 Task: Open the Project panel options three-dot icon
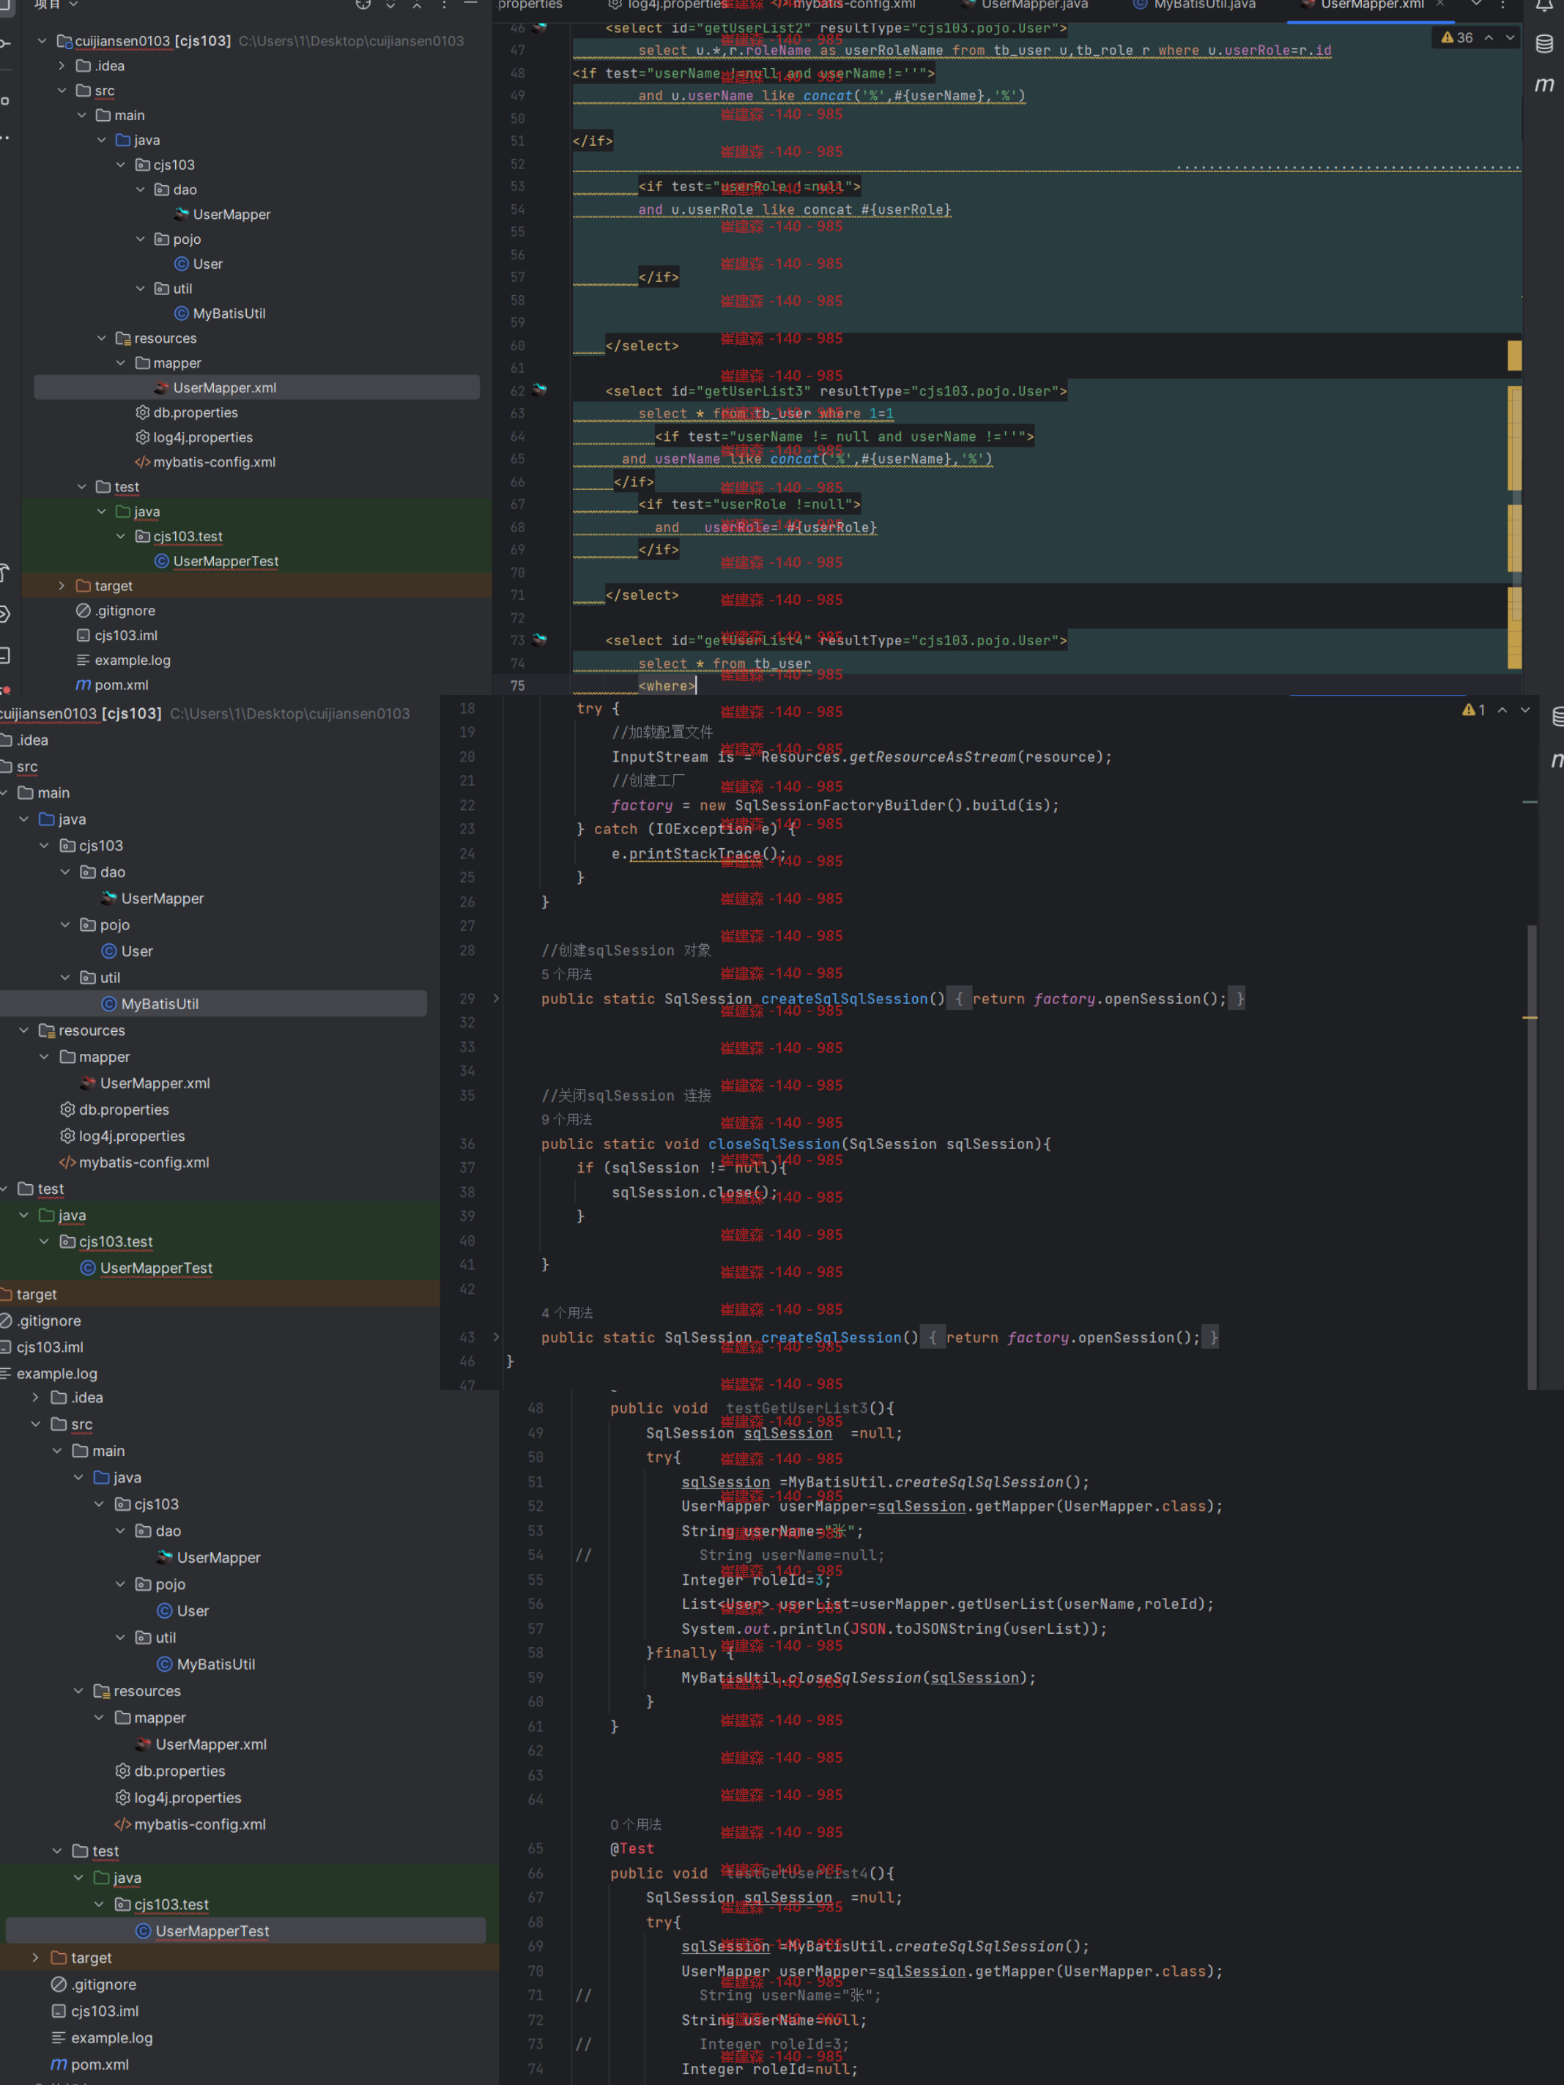(x=444, y=4)
